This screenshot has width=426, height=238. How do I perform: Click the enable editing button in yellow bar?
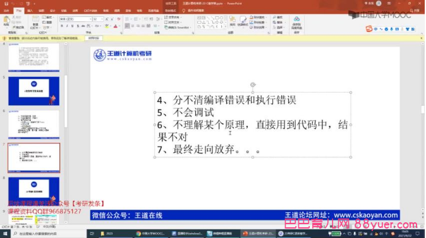click(x=94, y=38)
